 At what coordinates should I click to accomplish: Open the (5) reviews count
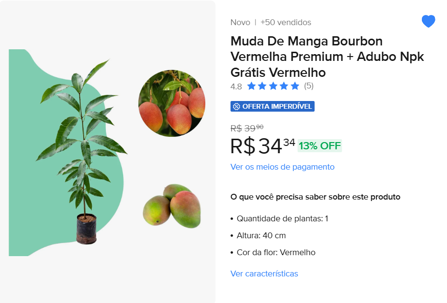pos(309,87)
